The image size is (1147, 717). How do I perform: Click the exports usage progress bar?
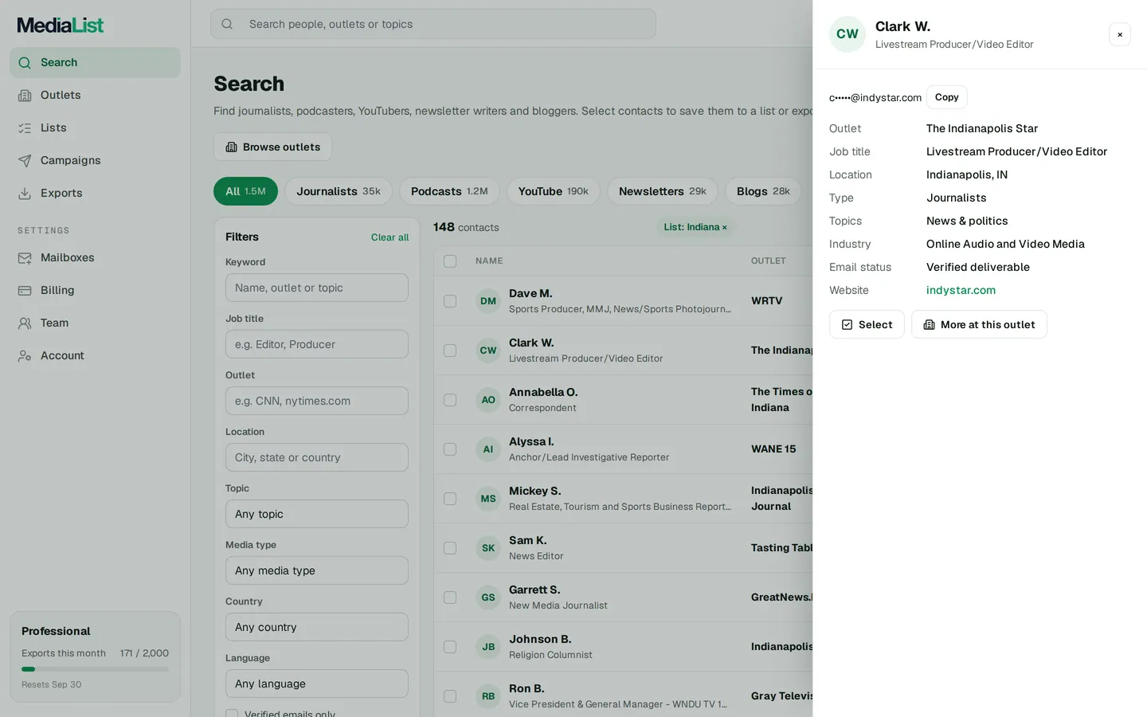[x=95, y=669]
